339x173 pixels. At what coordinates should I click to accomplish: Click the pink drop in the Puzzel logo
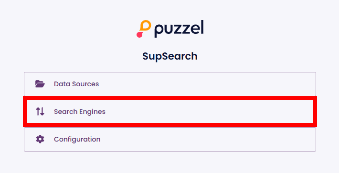click(x=140, y=34)
